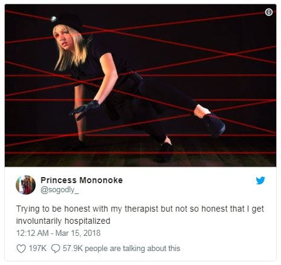Click the Princess Mononoke display name
The width and height of the screenshot is (281, 265).
82,180
